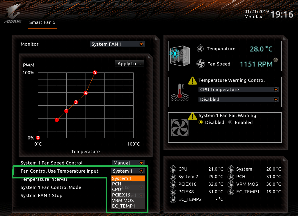Screen dimensions: 298x216
Task: Click the Temperature Warning Control warning triangle
Action: coord(192,81)
